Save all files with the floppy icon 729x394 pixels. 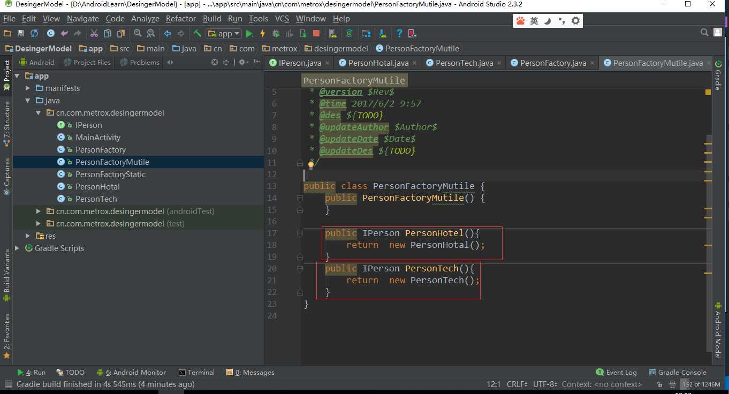click(21, 33)
